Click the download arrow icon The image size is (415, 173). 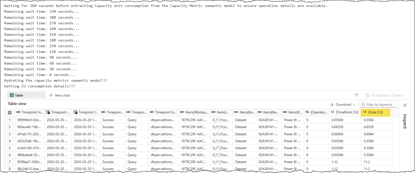332,104
